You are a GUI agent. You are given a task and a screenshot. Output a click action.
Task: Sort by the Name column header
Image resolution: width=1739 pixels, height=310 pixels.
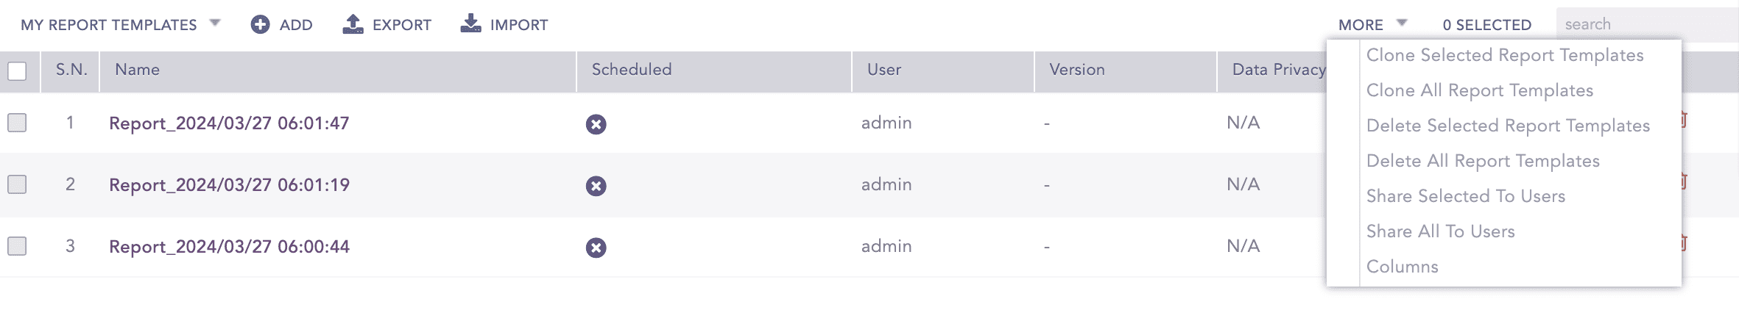(138, 70)
